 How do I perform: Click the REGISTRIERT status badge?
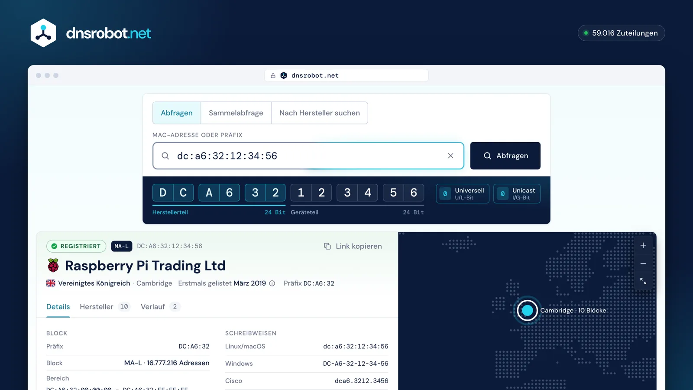(x=76, y=246)
